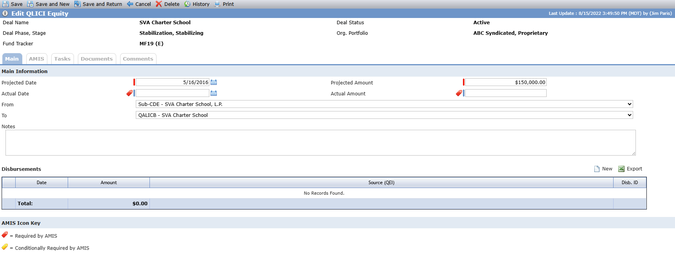Image resolution: width=675 pixels, height=276 pixels.
Task: Select the Cancel text button
Action: (143, 4)
